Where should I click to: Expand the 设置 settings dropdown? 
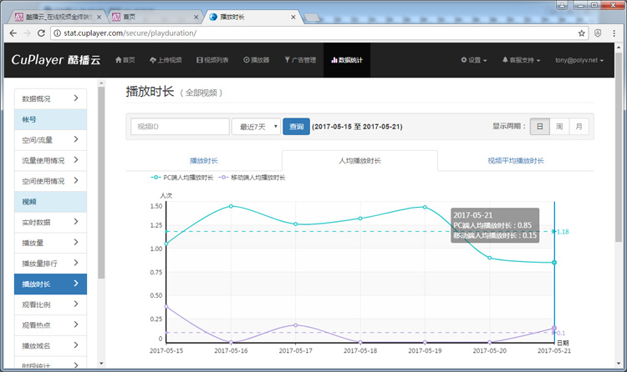coord(474,60)
